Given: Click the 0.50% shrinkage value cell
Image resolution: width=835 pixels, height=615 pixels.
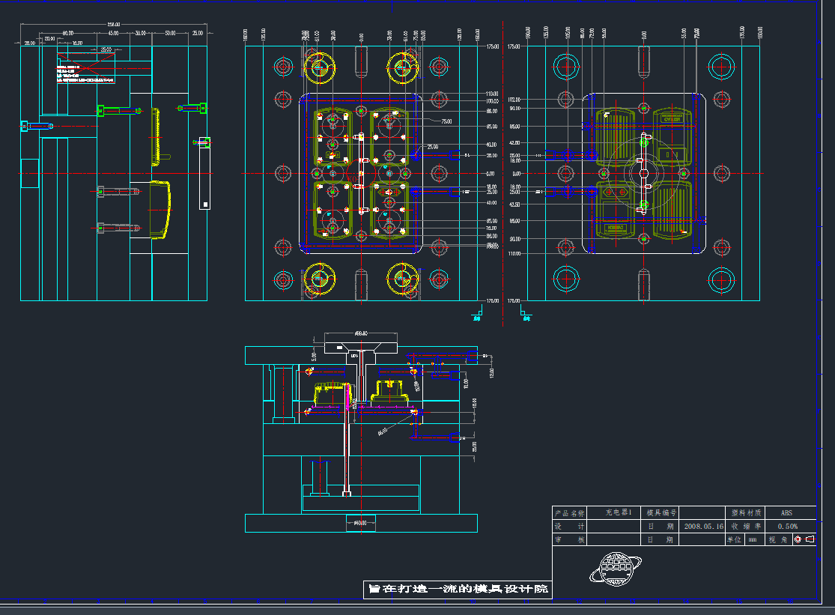Looking at the screenshot, I should pyautogui.click(x=786, y=527).
